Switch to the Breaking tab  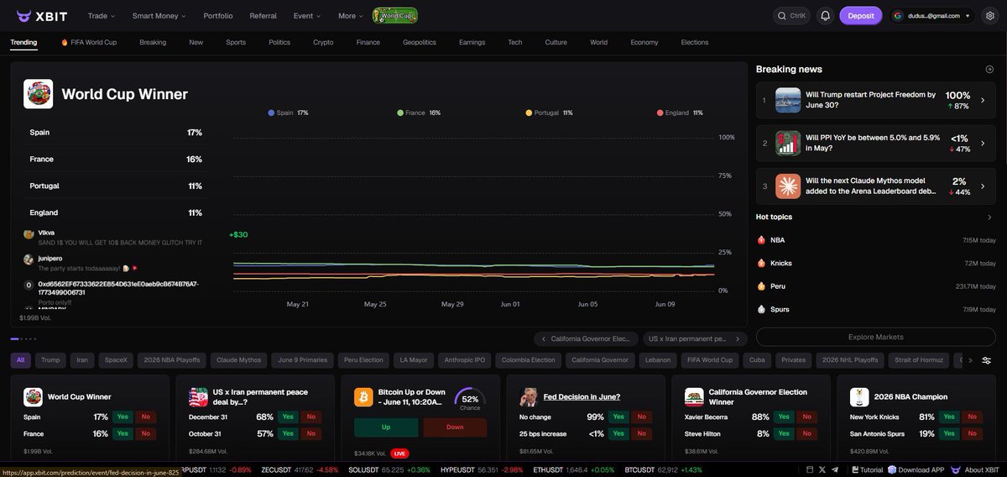click(x=153, y=42)
